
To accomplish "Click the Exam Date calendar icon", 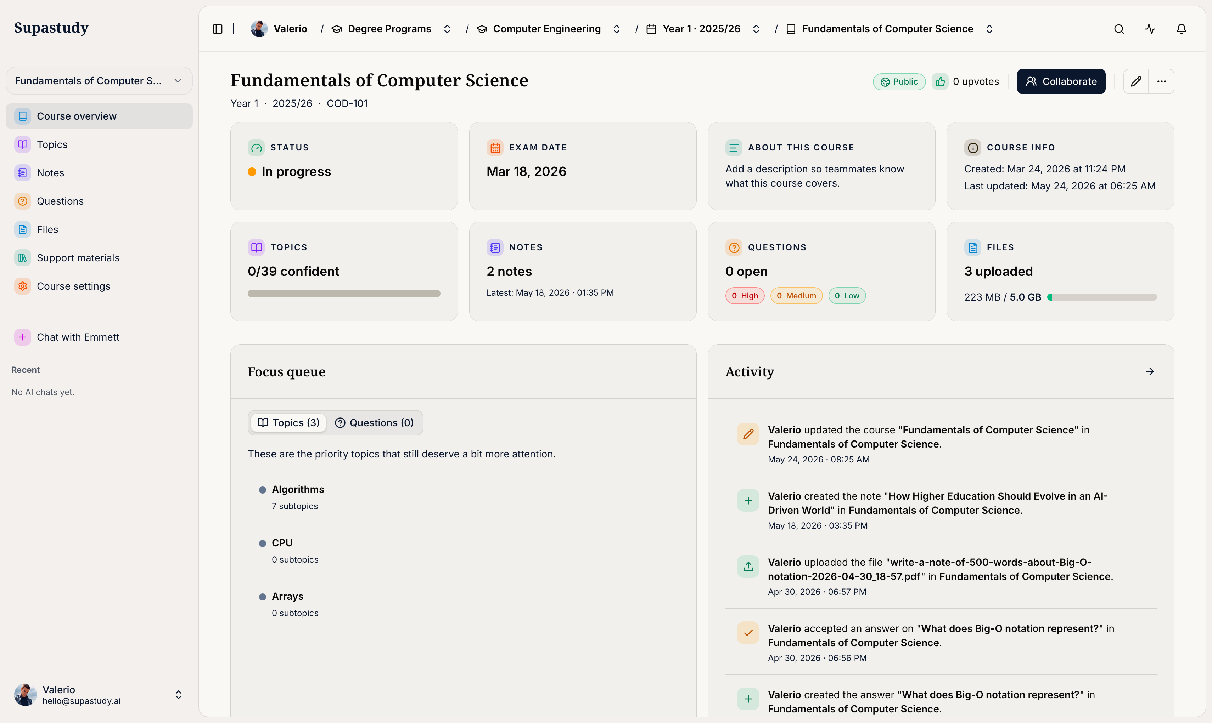I will pyautogui.click(x=495, y=148).
